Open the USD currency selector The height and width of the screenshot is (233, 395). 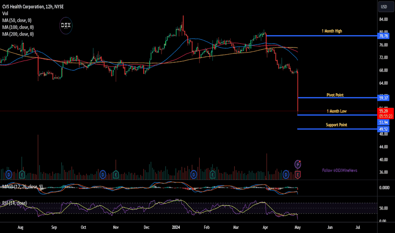pyautogui.click(x=386, y=7)
